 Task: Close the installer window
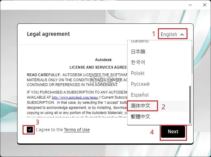coord(205,5)
